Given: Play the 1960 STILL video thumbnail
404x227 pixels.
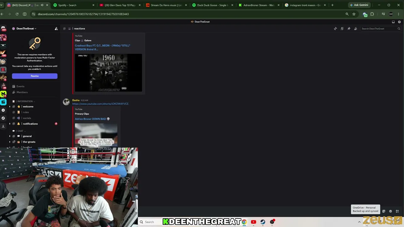Looking at the screenshot, I should [x=108, y=73].
